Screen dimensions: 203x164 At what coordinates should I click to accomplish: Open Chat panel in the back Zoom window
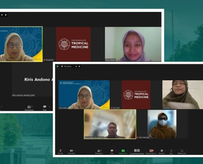45,108
